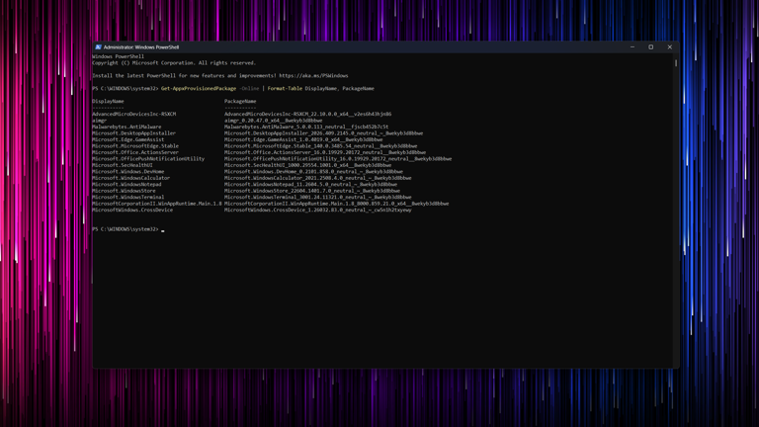Click the Get-AppxProvisionedPackage command text
This screenshot has width=759, height=427.
point(199,89)
